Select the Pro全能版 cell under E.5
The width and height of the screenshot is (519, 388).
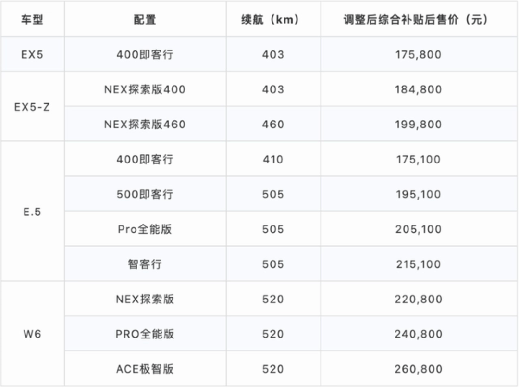coord(145,229)
